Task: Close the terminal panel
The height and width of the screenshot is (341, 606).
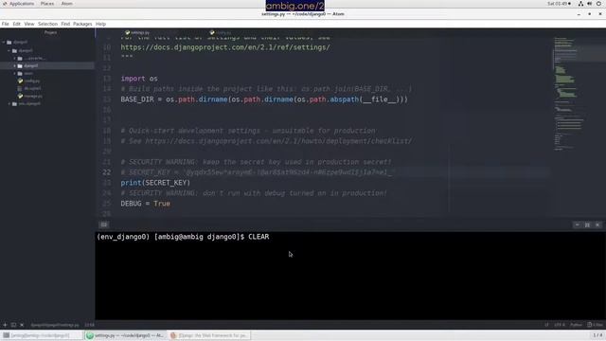Action: coord(597,224)
